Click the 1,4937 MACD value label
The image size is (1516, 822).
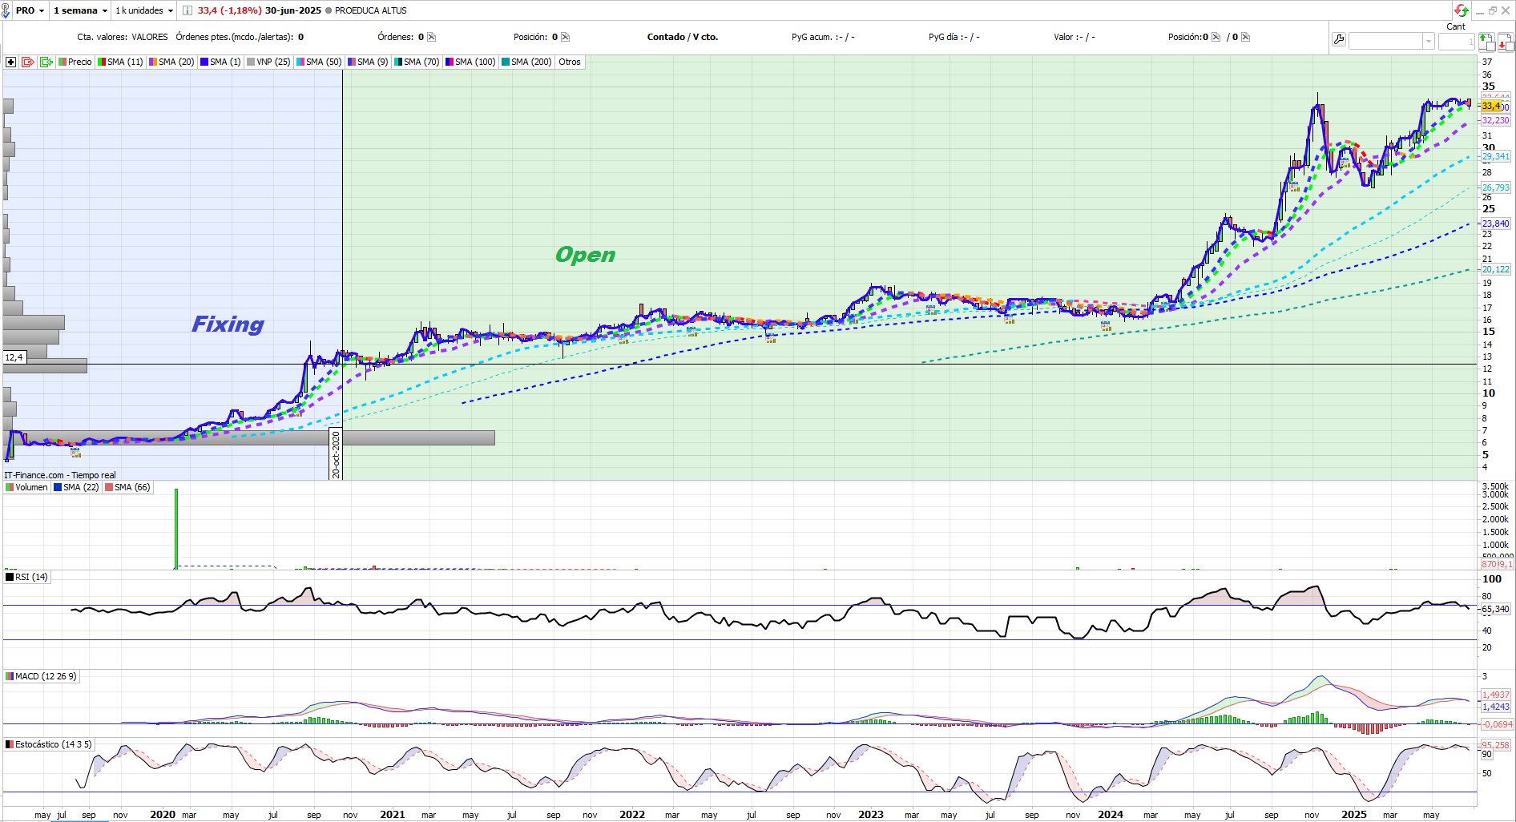pyautogui.click(x=1496, y=695)
